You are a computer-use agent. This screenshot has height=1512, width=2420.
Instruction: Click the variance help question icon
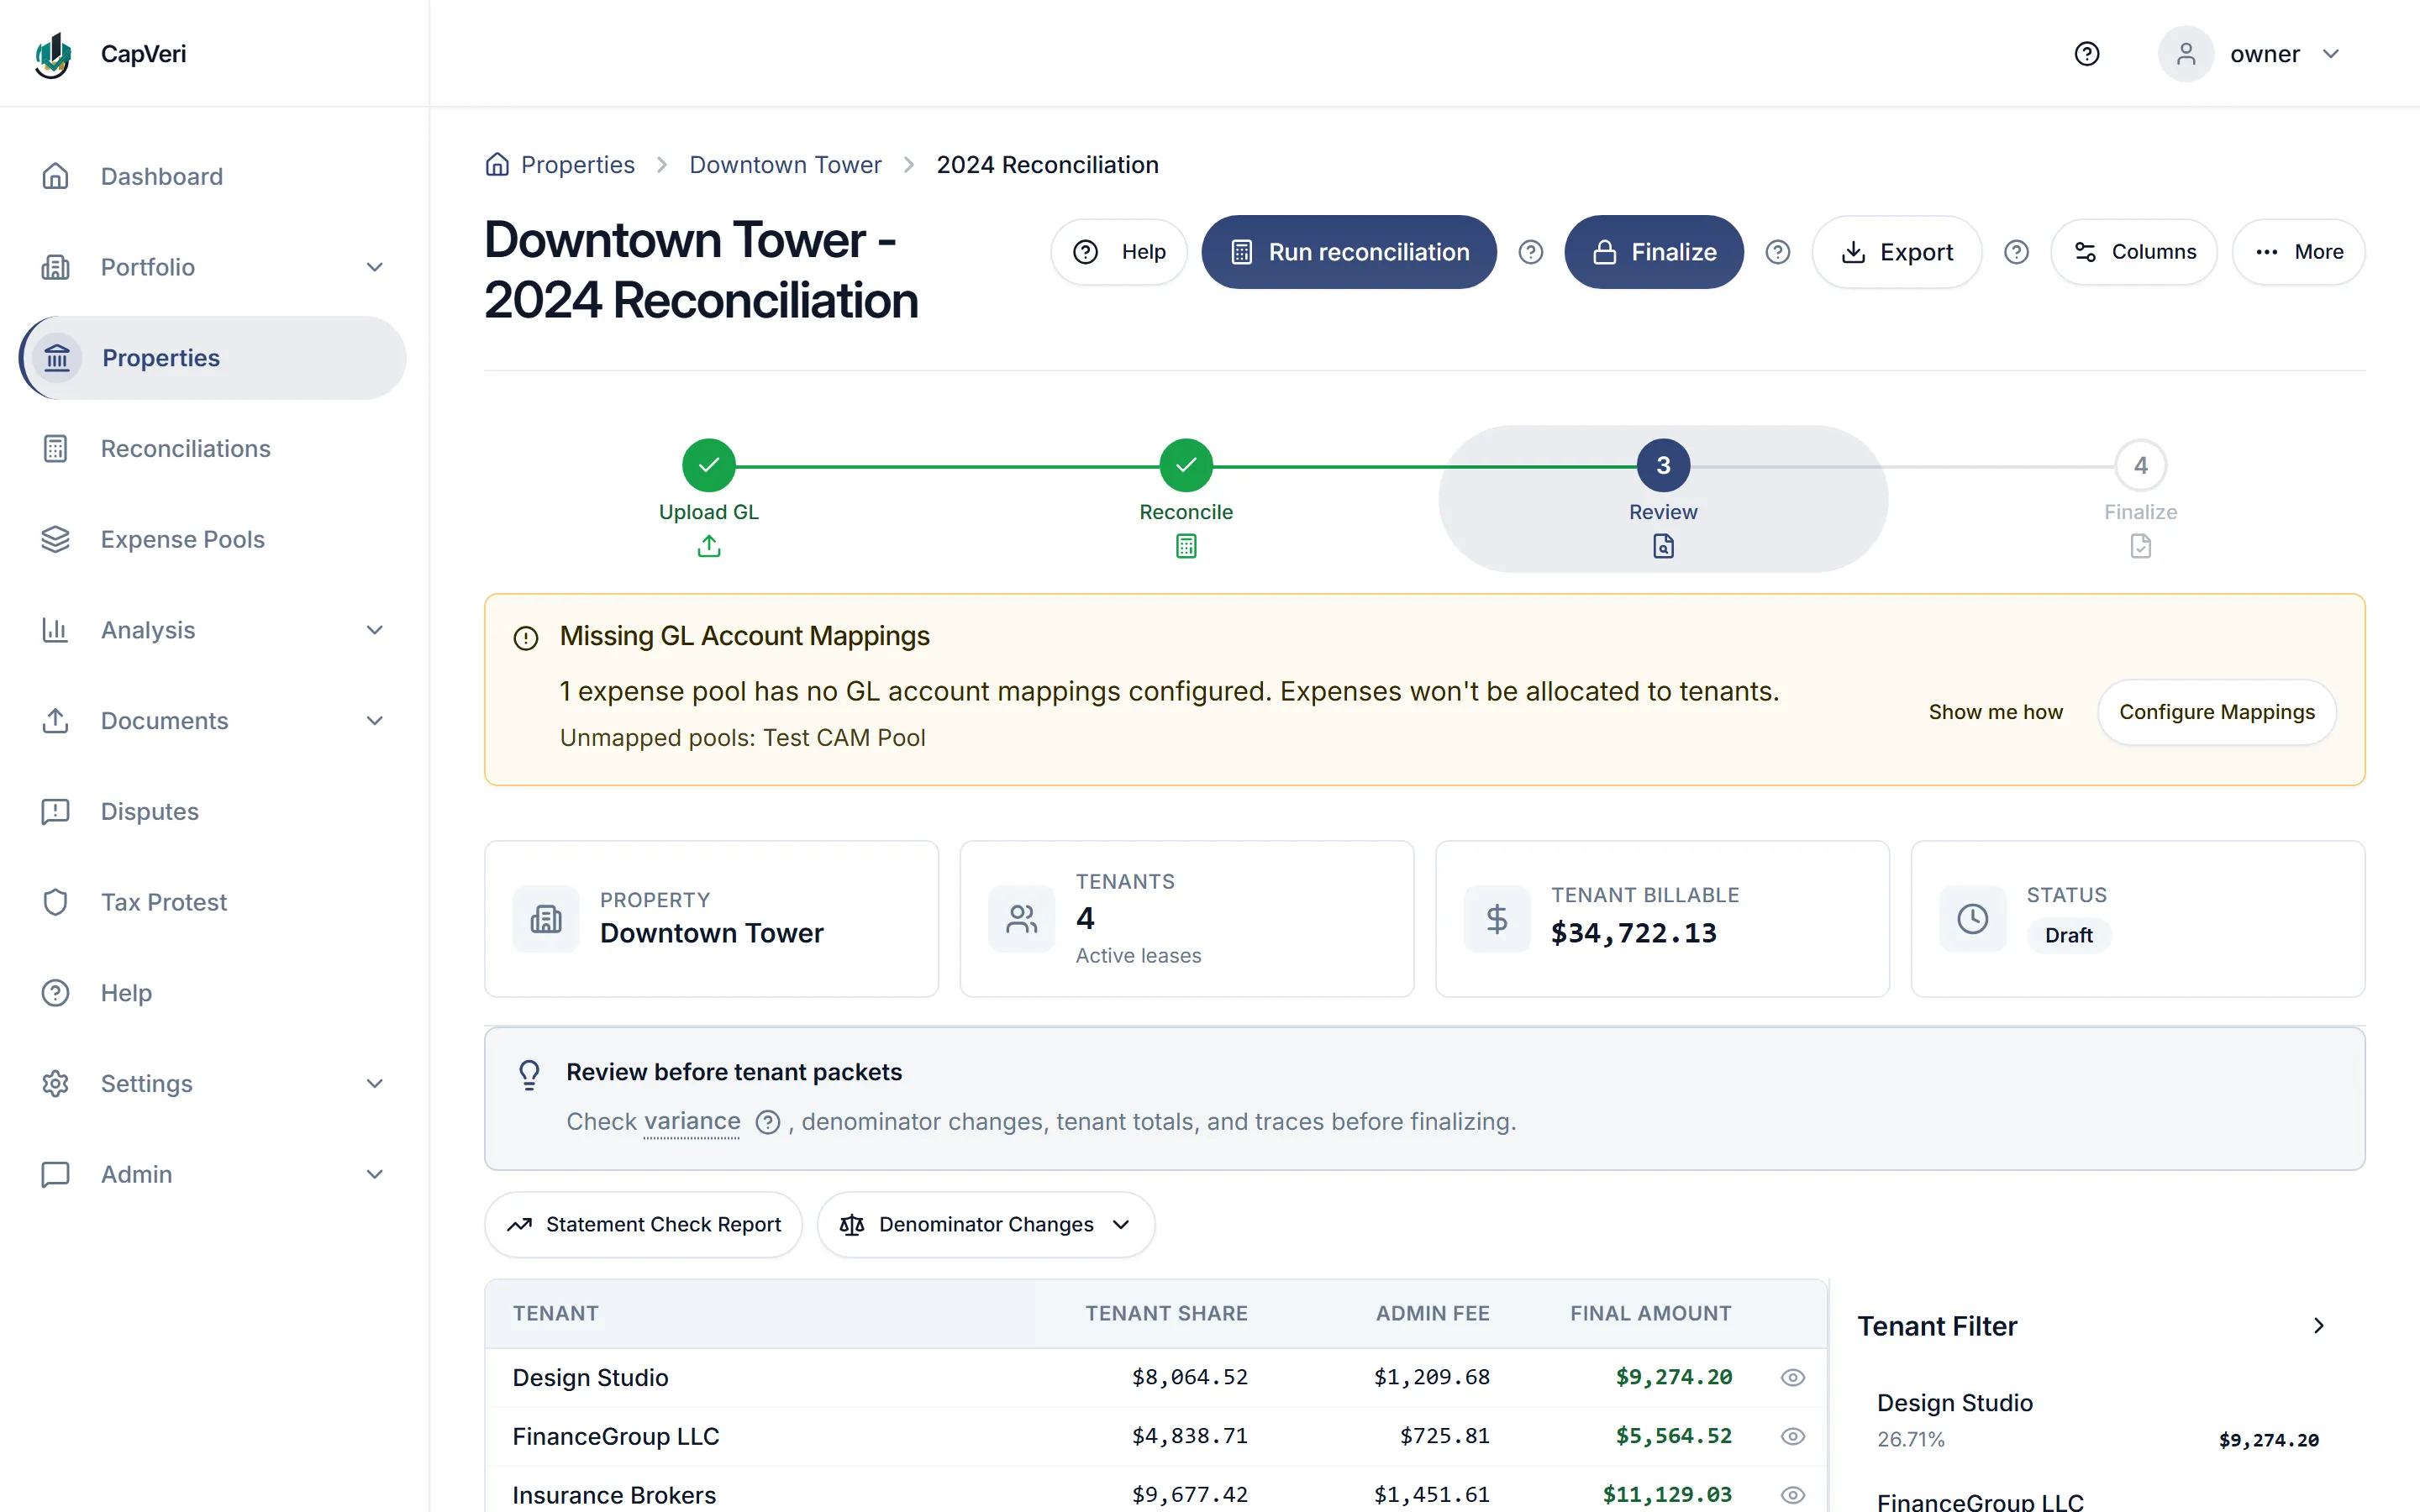point(767,1122)
